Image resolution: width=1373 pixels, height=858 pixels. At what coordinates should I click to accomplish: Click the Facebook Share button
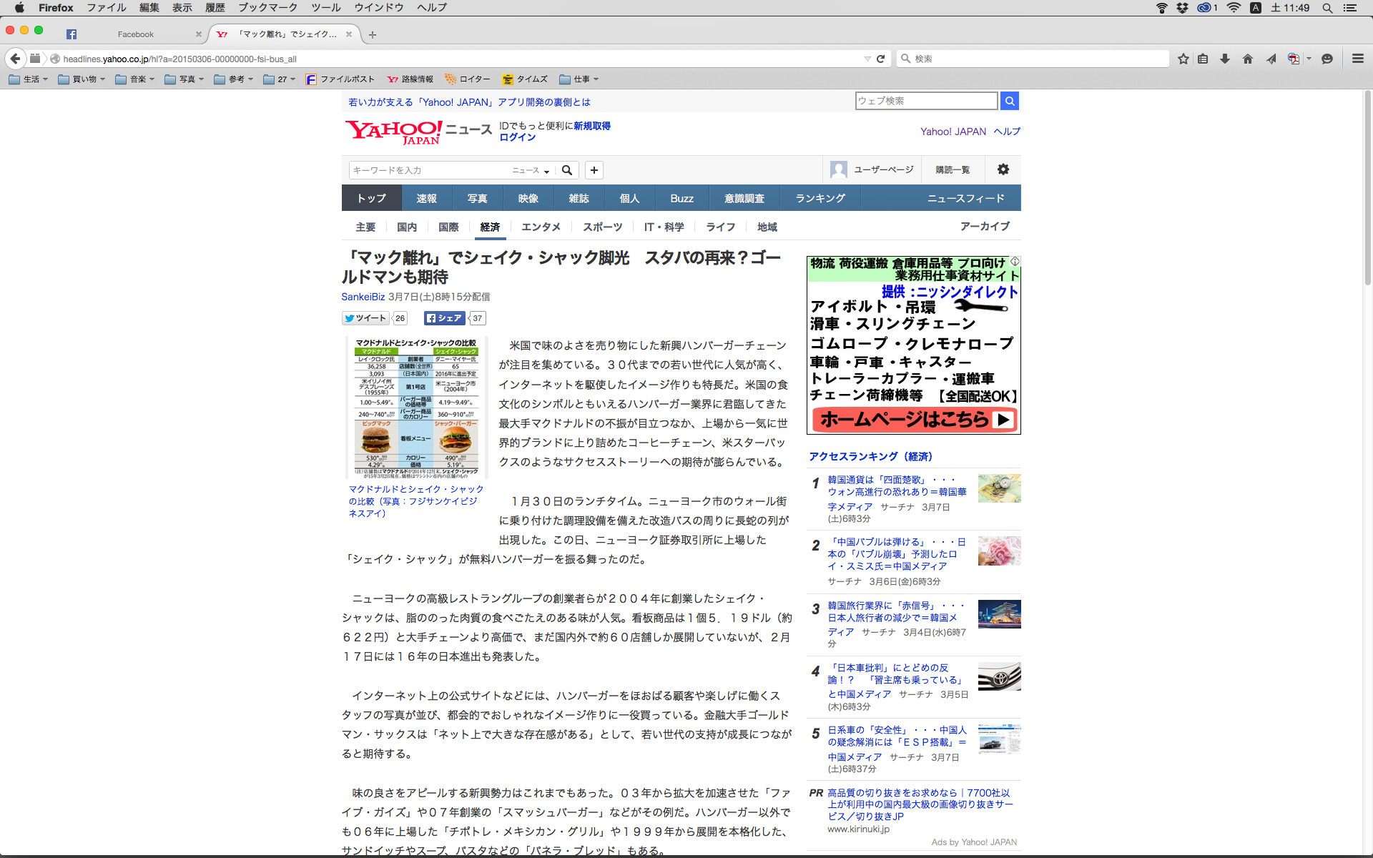point(444,318)
